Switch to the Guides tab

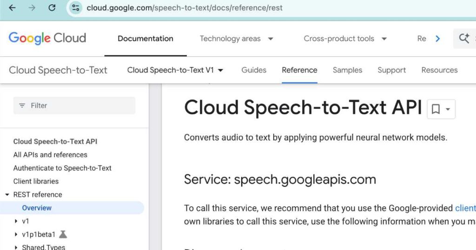click(254, 70)
